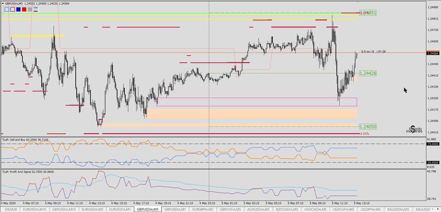
Task: Click the right chart-tabs scroll arrow
Action: point(438,209)
